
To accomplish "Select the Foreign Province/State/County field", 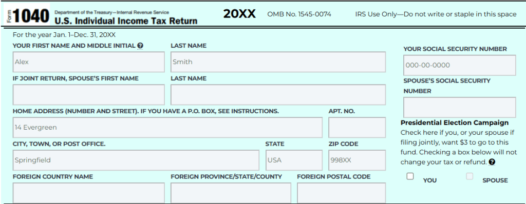I will tap(231, 193).
